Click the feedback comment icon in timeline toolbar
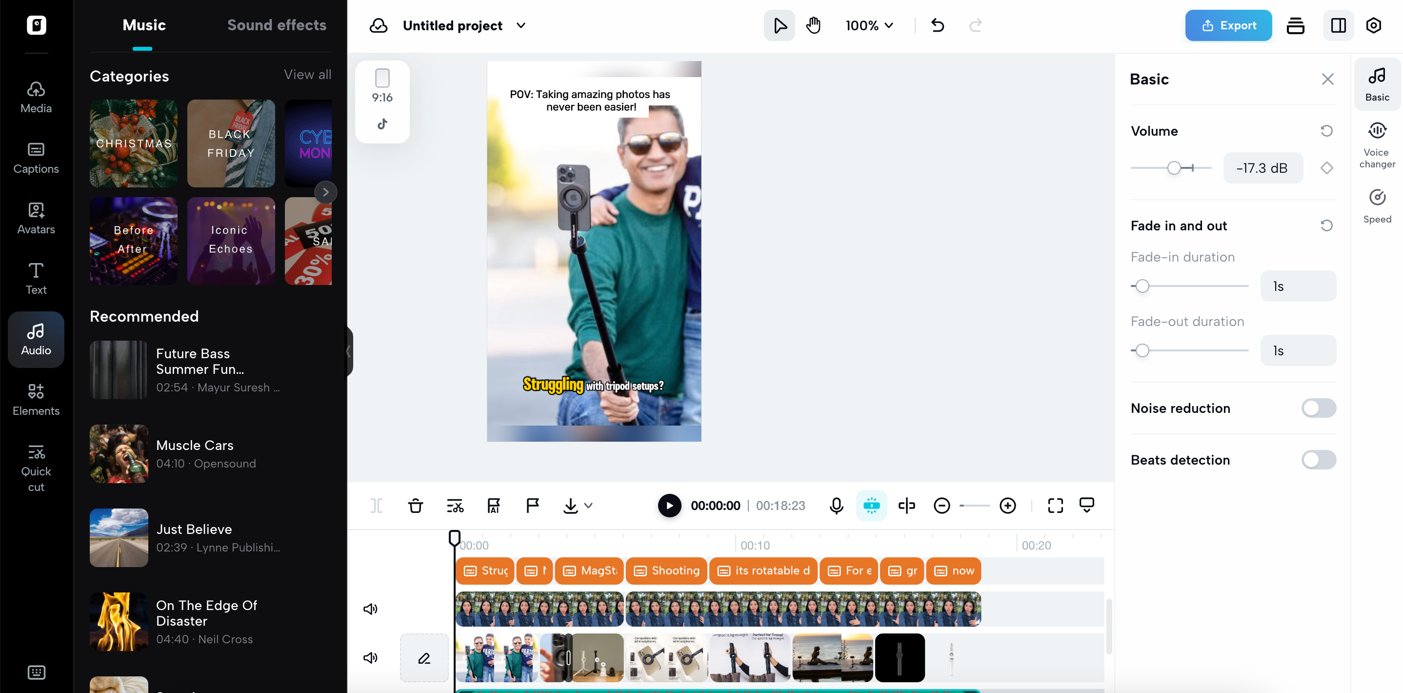The image size is (1403, 693). 1086,505
